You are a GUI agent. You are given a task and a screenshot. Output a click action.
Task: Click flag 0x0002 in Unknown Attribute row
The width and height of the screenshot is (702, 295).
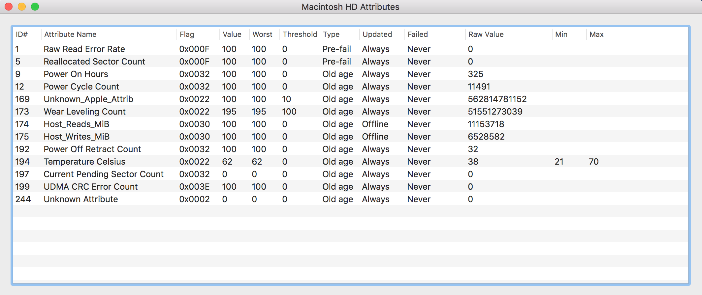tap(194, 199)
